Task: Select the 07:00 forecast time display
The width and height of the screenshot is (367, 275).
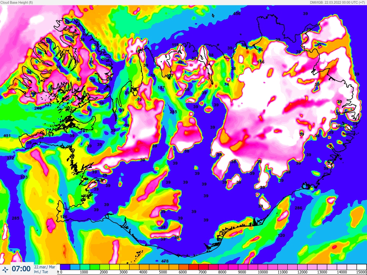Action: click(21, 269)
